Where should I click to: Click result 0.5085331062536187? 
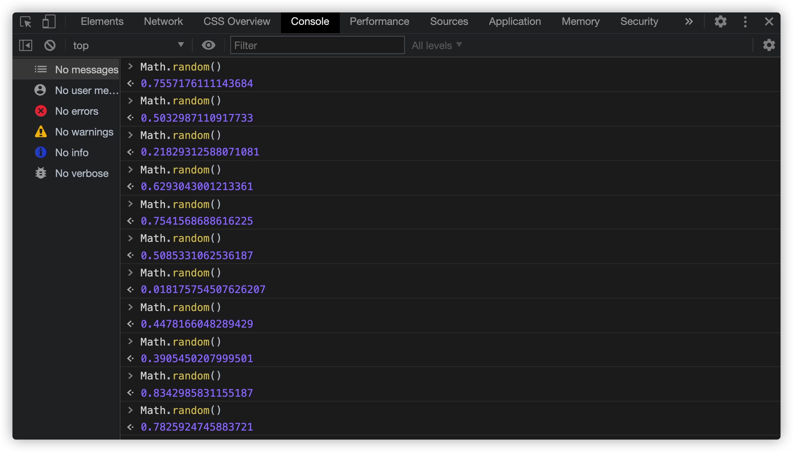pyautogui.click(x=197, y=256)
